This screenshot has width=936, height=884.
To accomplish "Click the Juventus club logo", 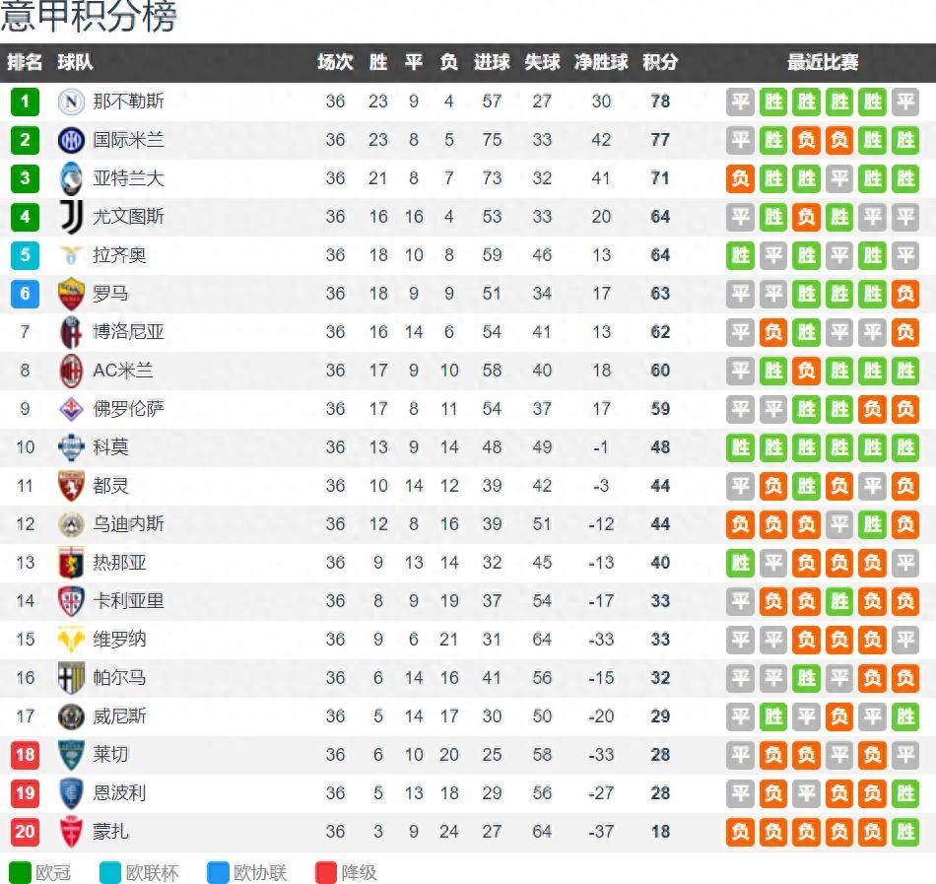I will (71, 217).
